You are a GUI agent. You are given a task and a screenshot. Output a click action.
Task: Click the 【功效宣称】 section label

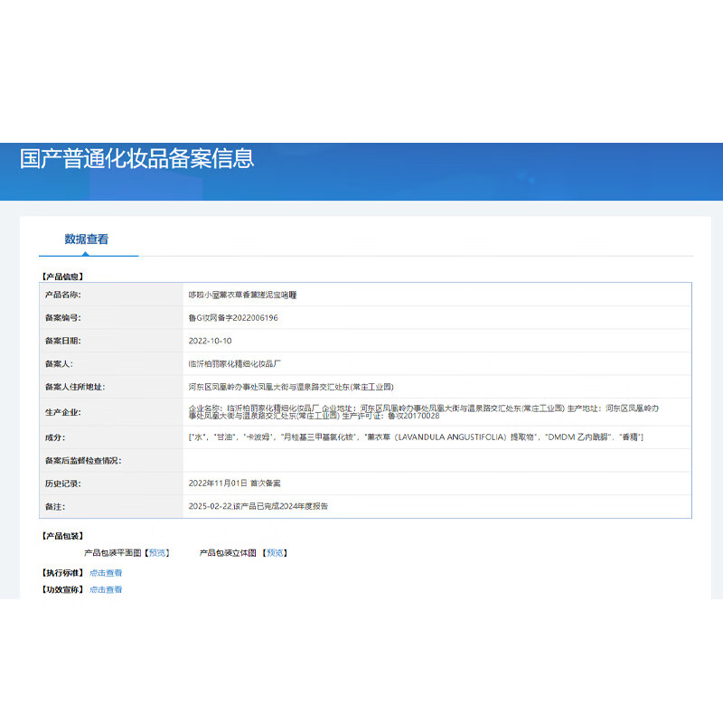pos(62,589)
